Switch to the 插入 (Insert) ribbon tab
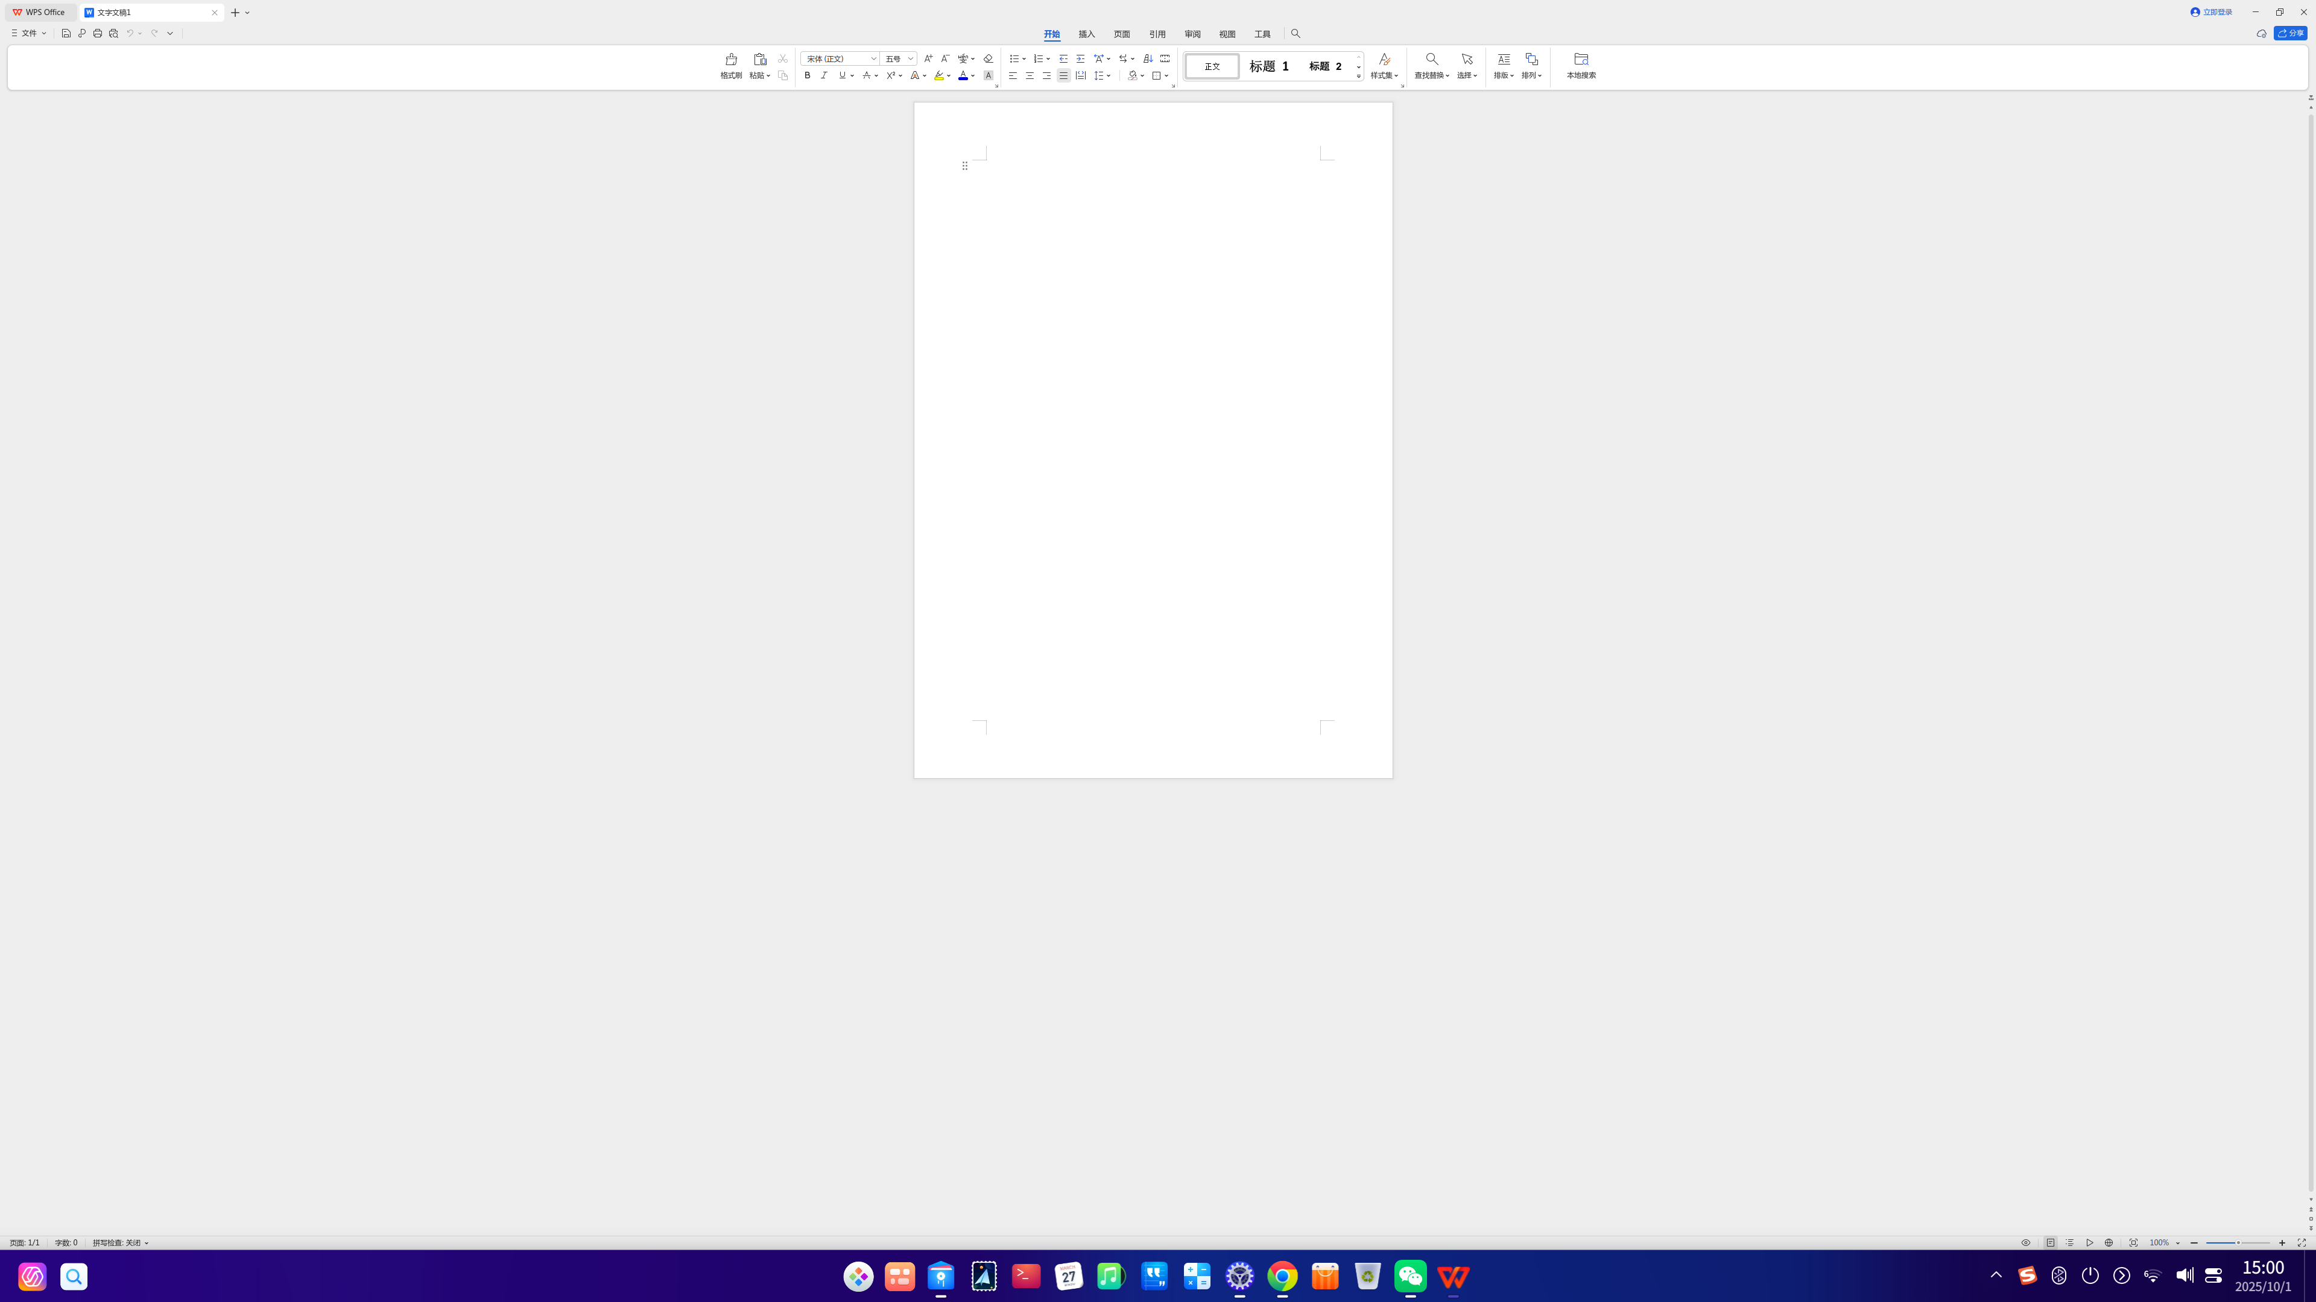The image size is (2316, 1302). 1087,34
